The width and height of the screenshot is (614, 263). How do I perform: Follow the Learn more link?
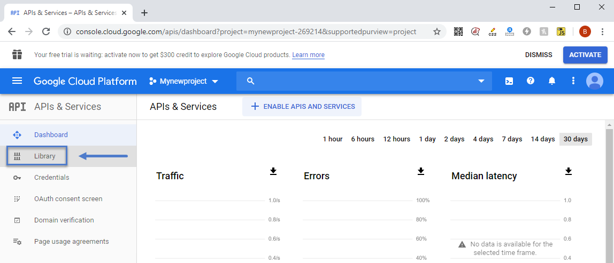(x=308, y=55)
